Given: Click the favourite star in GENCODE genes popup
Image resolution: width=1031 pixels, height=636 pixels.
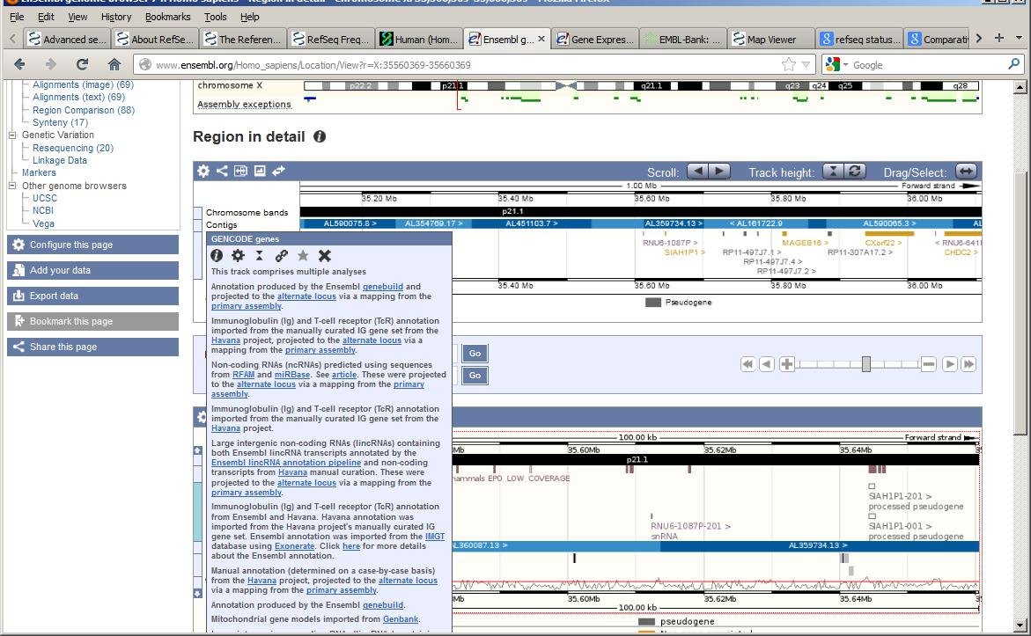Looking at the screenshot, I should click(x=303, y=256).
